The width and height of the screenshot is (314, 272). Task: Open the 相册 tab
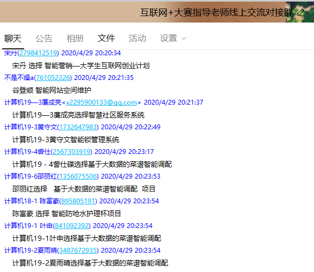coord(75,38)
